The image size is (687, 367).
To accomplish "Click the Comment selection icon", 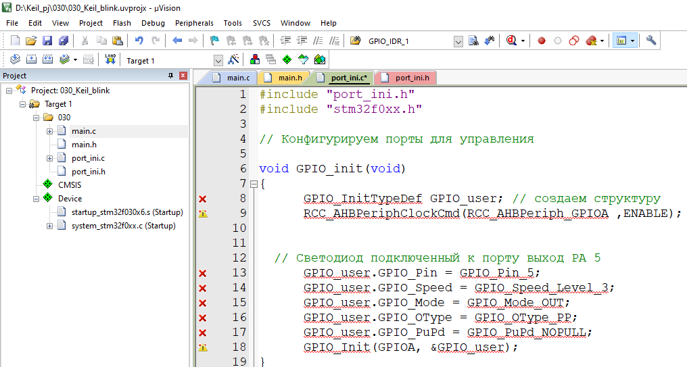I will (x=318, y=41).
